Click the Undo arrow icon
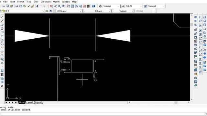 coord(38,6)
